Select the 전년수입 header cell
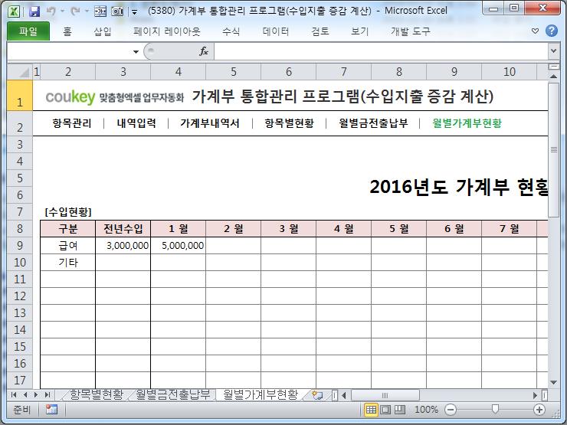 (123, 229)
